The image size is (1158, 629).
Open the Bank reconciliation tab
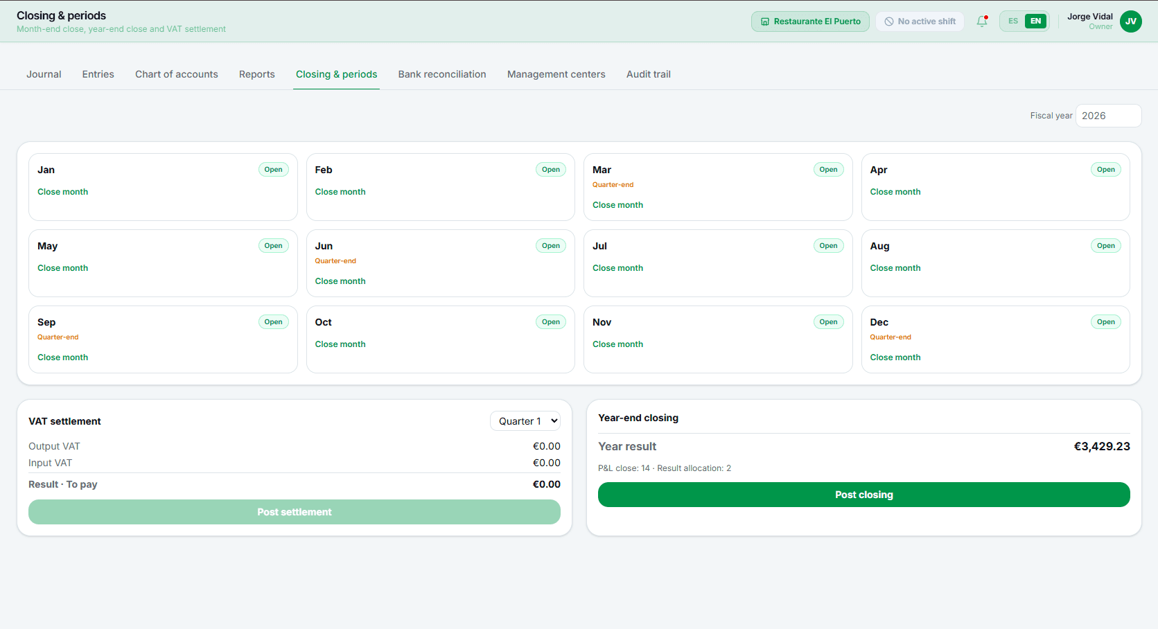click(x=442, y=74)
